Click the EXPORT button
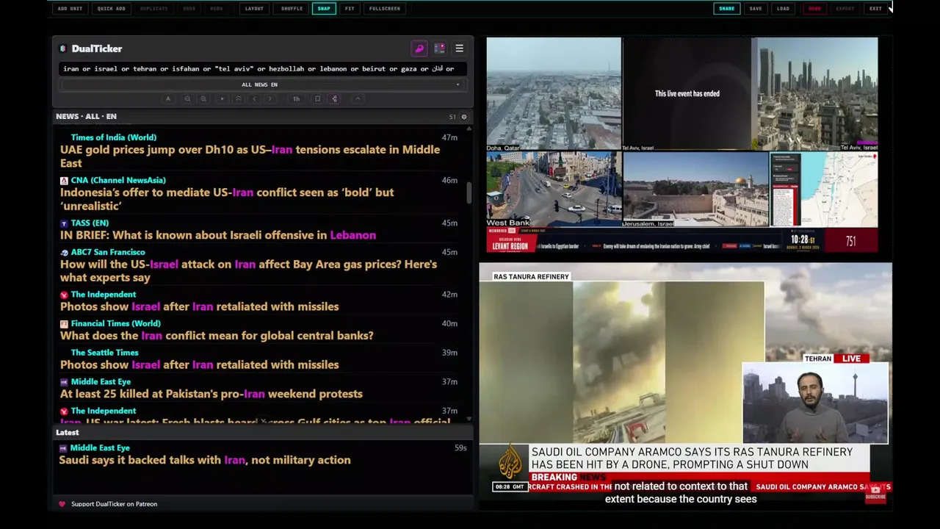This screenshot has height=529, width=940. coord(845,9)
